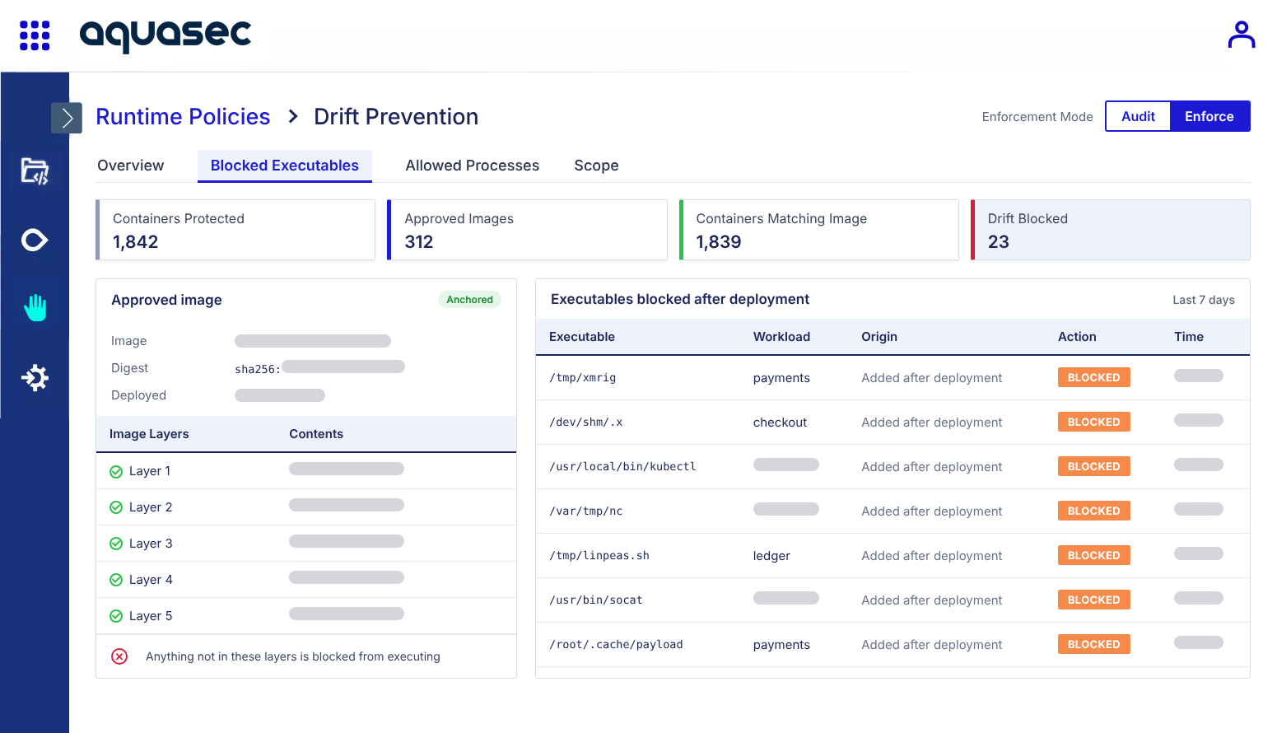1277x733 pixels.
Task: Open the Overview tab
Action: click(131, 166)
